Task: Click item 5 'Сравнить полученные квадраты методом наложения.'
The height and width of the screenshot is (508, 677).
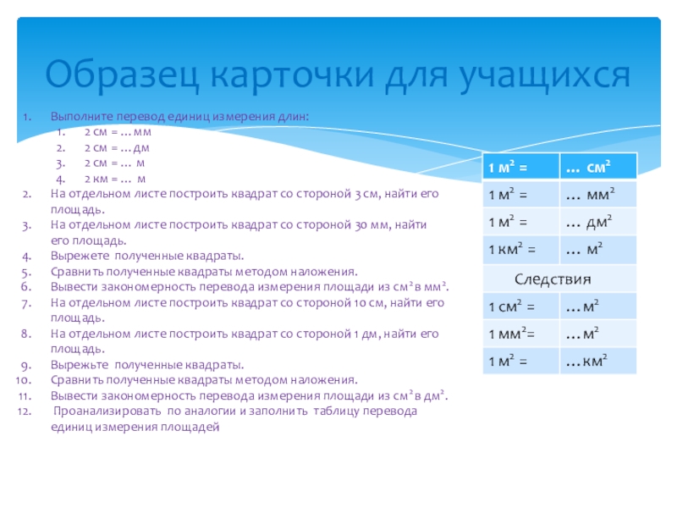Action: click(204, 272)
